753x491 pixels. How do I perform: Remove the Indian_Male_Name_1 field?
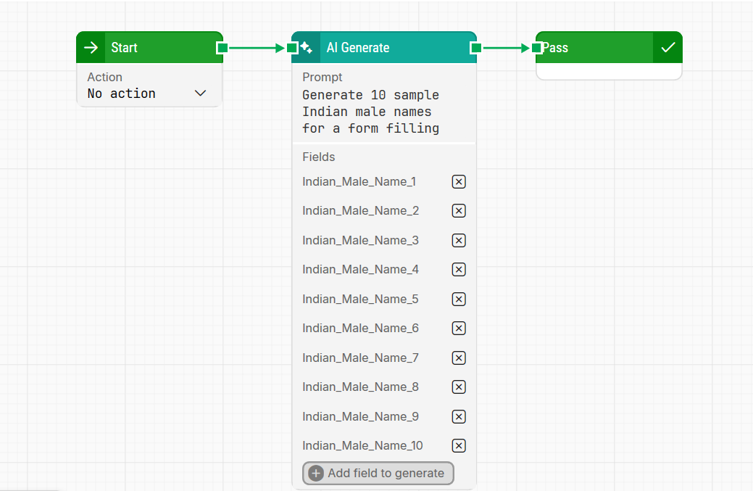click(x=458, y=182)
